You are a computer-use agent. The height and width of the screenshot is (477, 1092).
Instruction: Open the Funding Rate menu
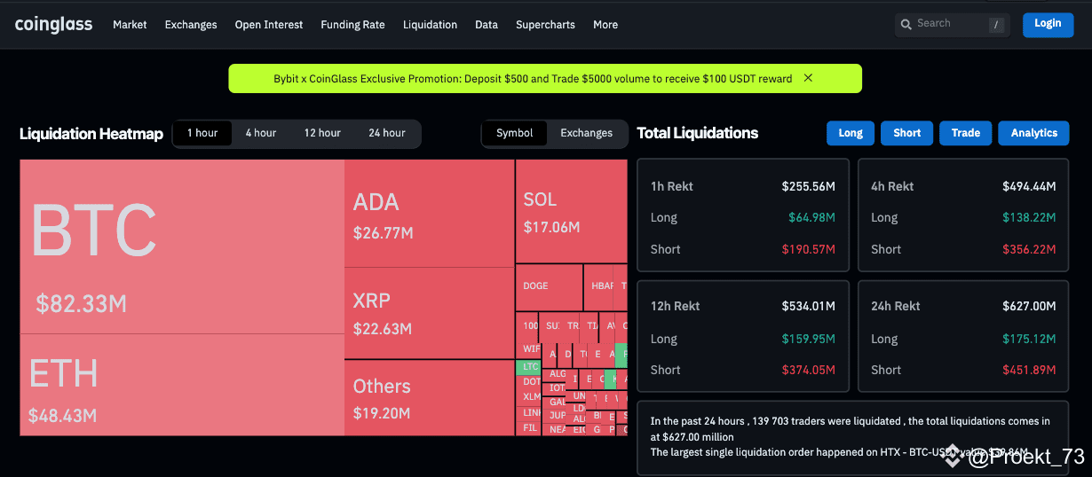tap(352, 25)
